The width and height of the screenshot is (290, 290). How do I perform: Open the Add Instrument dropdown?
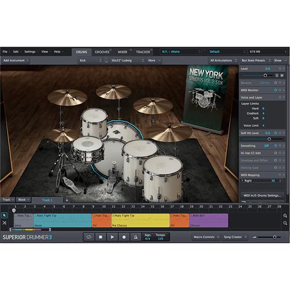click(x=16, y=60)
